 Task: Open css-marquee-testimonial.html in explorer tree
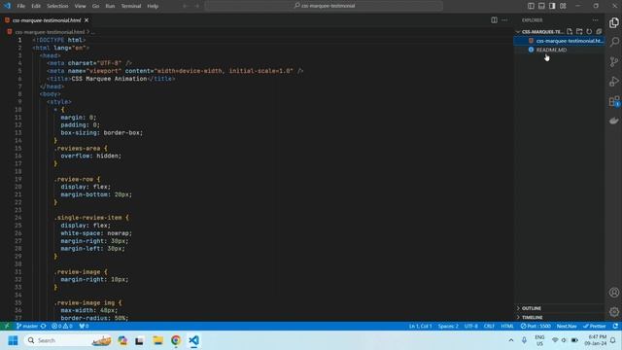pos(560,41)
